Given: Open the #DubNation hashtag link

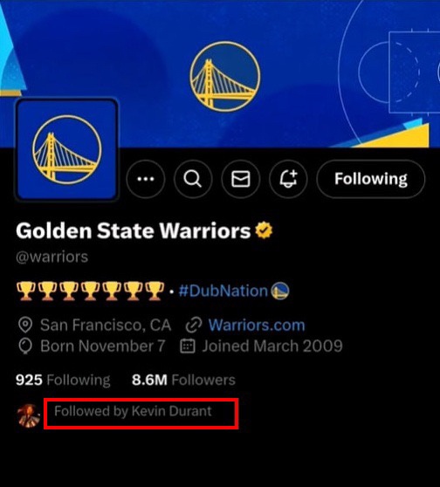Looking at the screenshot, I should (x=223, y=291).
